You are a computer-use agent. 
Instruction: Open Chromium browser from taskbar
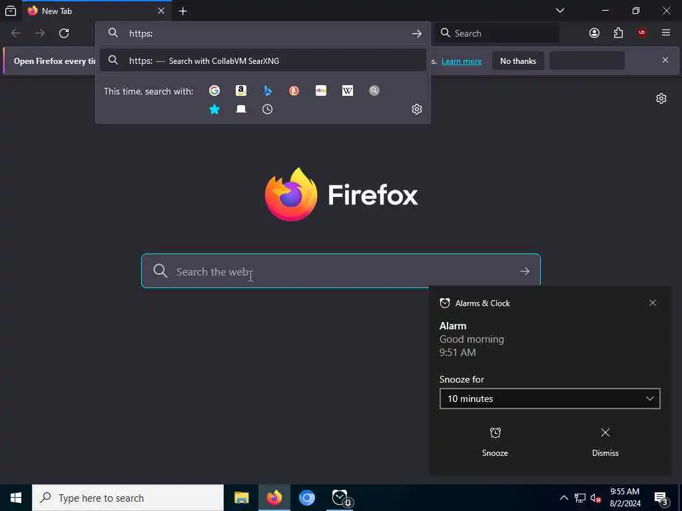click(x=306, y=498)
